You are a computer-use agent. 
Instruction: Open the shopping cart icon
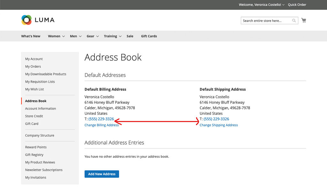(x=303, y=20)
